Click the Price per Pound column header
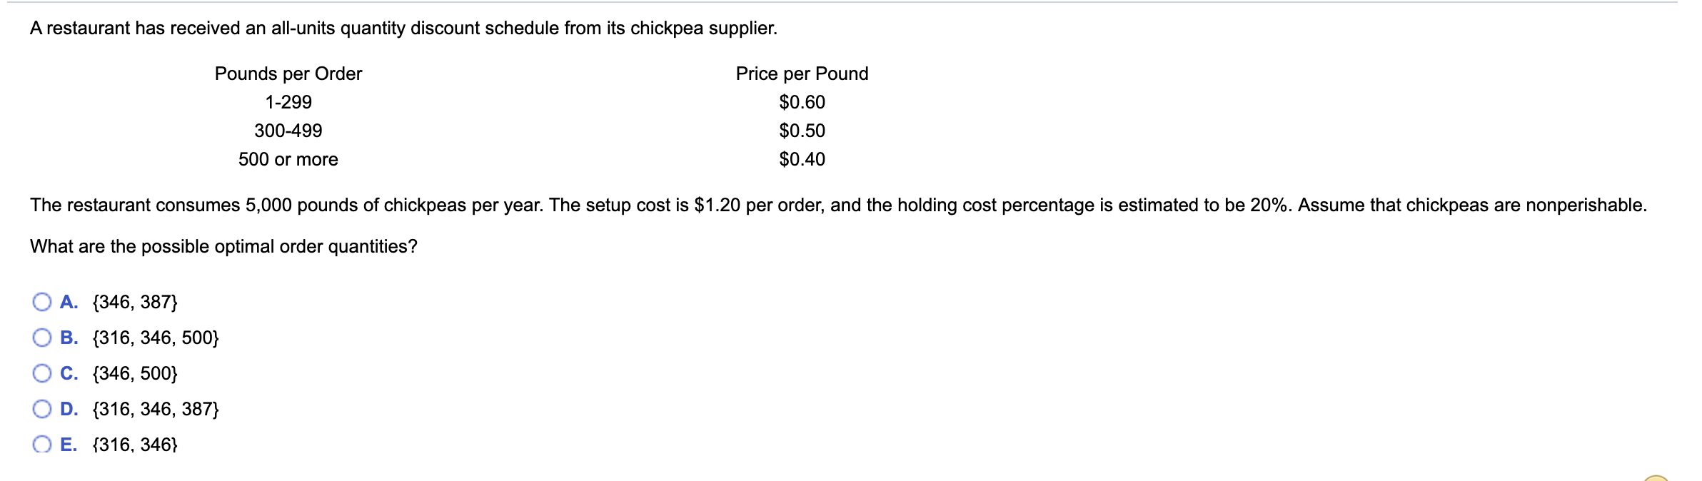Image resolution: width=1702 pixels, height=481 pixels. [802, 73]
